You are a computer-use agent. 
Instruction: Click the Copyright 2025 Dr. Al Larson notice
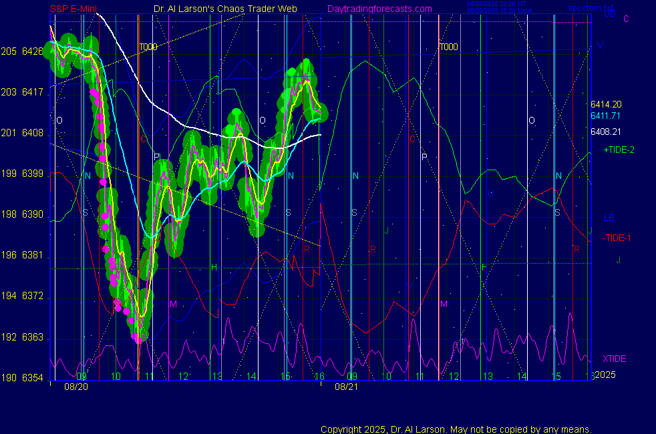pos(456,429)
